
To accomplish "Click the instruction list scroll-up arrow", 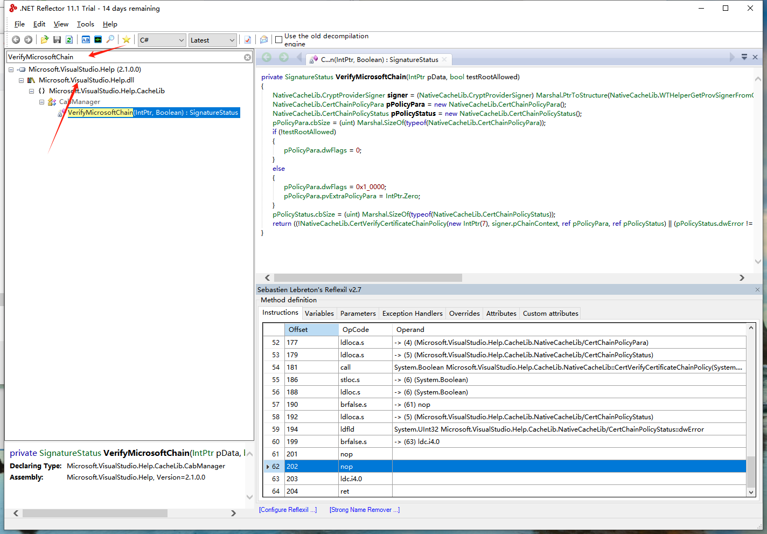I will [x=751, y=328].
